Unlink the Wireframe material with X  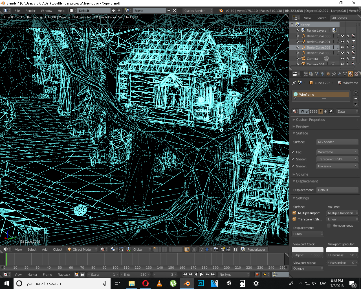tap(331, 111)
